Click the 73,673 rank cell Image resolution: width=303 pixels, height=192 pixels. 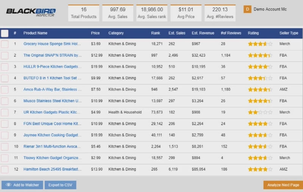(x=157, y=112)
